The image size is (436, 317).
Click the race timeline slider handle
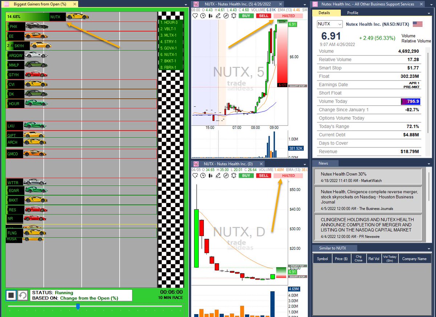pos(77,307)
